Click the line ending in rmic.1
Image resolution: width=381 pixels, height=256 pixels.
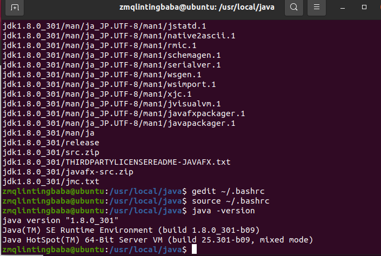click(99, 46)
